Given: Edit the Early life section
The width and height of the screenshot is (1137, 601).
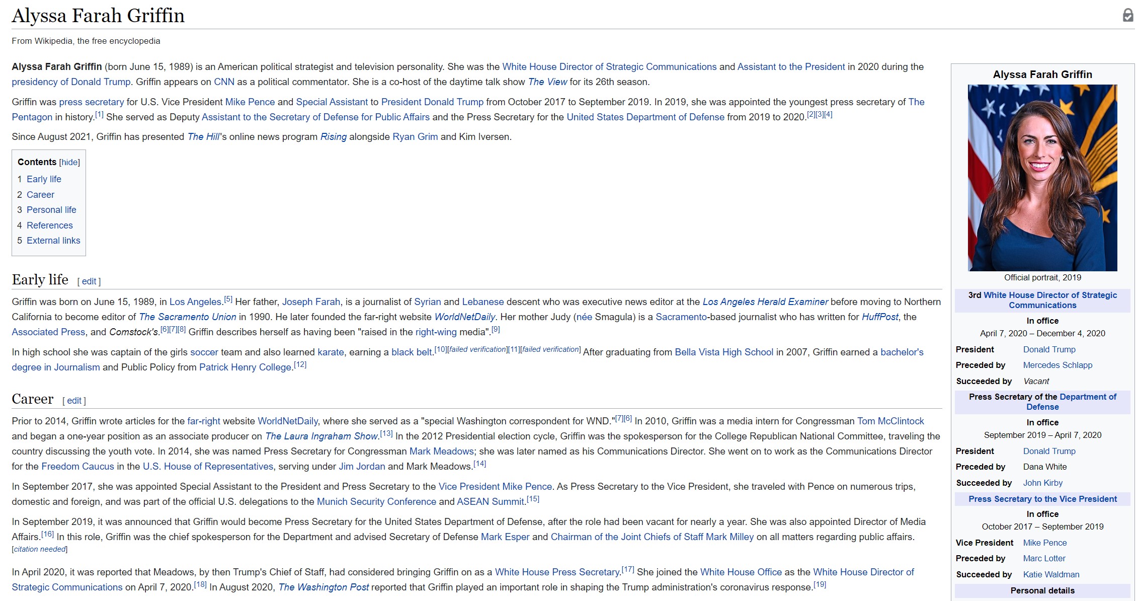Looking at the screenshot, I should coord(89,281).
